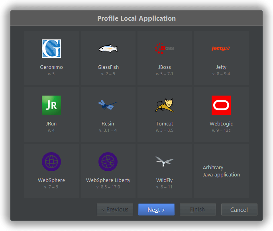Click version text 'v. 8.5 – 17.0'
The height and width of the screenshot is (231, 273).
[108, 187]
